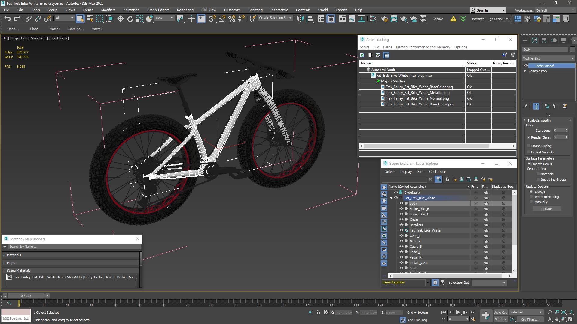
Task: Select the Paths tab in Asset Tracking
Action: click(x=388, y=47)
